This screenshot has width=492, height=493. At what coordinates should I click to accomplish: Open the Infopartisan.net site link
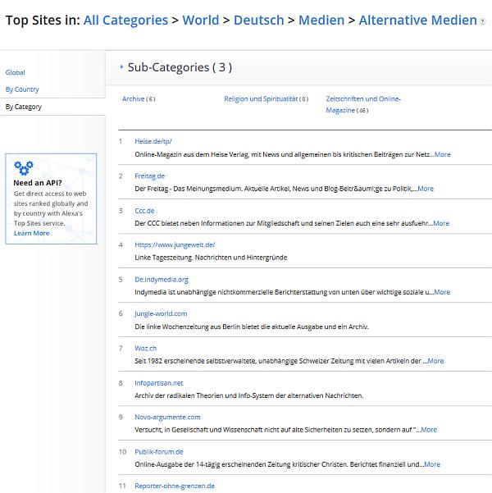point(159,383)
